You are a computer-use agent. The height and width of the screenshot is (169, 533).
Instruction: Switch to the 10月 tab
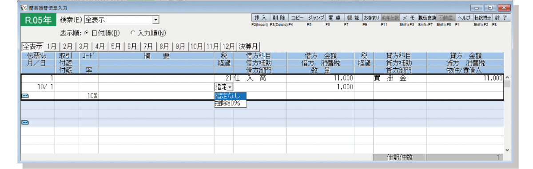[x=197, y=46]
